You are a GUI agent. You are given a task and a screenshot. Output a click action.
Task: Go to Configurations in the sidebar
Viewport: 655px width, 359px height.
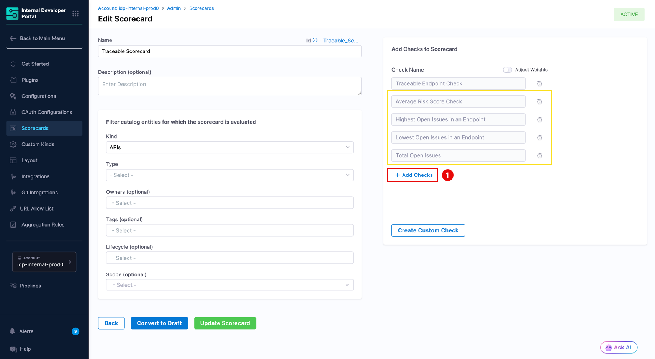tap(44, 96)
